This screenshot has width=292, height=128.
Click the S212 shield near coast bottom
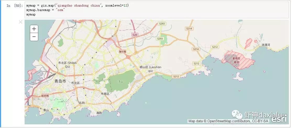pos(176,76)
